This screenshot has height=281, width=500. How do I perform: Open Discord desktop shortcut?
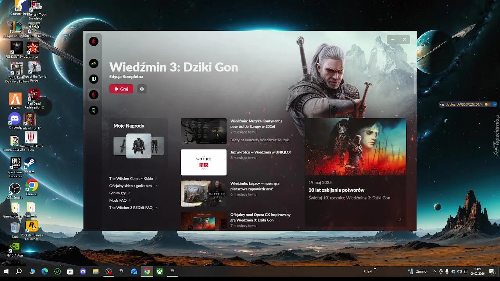[14, 121]
